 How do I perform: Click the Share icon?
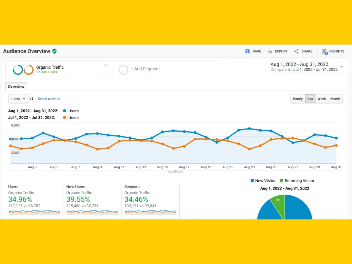(296, 51)
